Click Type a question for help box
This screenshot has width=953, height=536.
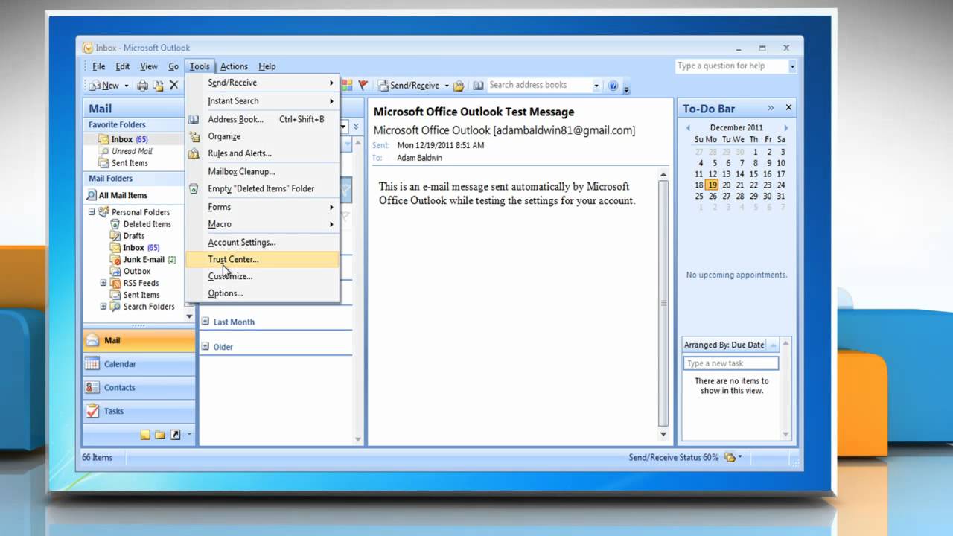(730, 66)
